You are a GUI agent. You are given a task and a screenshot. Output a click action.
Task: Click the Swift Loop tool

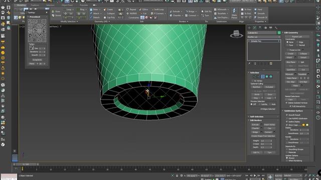(158, 9)
